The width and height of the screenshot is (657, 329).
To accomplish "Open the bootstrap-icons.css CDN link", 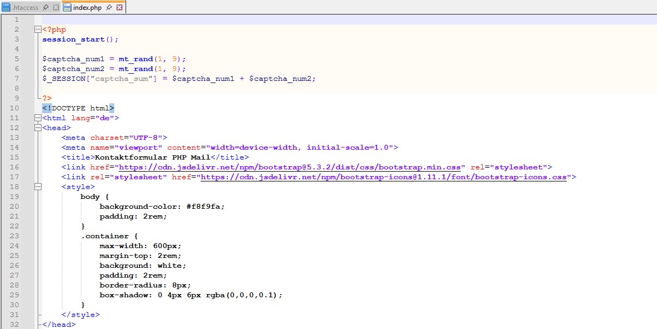I will tap(384, 177).
